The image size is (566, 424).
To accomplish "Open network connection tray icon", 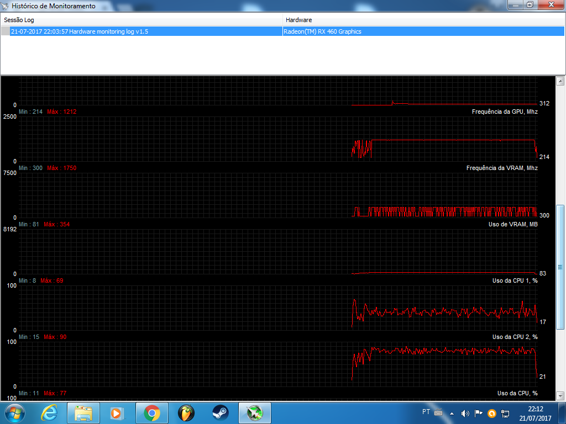I will tap(505, 413).
